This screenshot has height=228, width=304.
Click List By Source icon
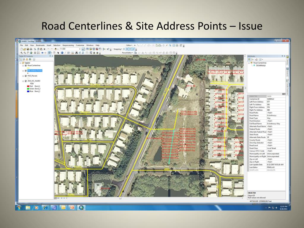click(x=24, y=59)
